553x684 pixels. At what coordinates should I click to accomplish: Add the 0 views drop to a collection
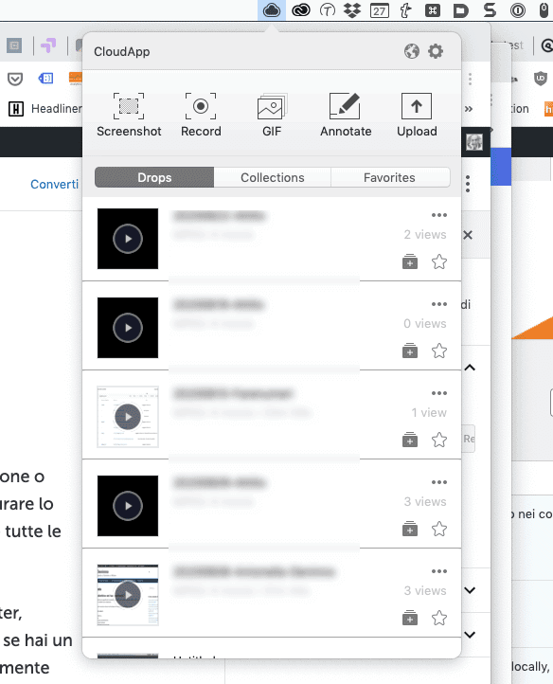coord(410,351)
